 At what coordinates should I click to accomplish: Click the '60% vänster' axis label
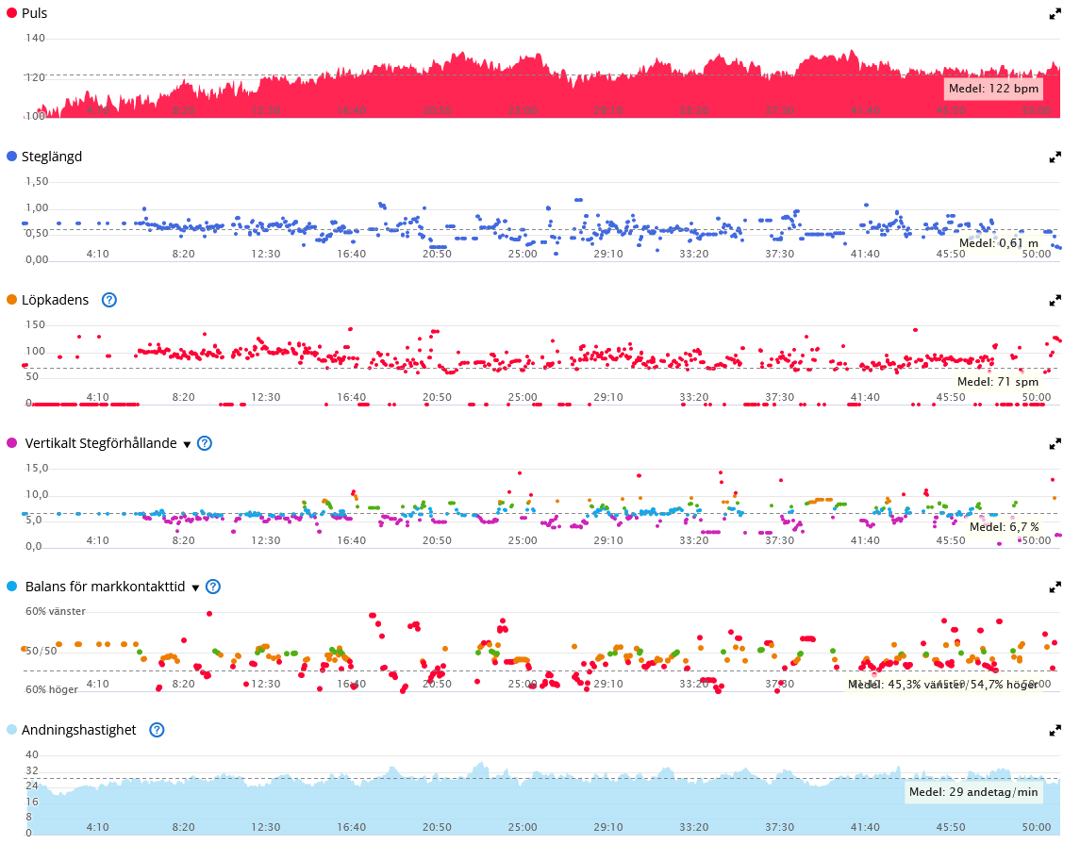point(56,611)
